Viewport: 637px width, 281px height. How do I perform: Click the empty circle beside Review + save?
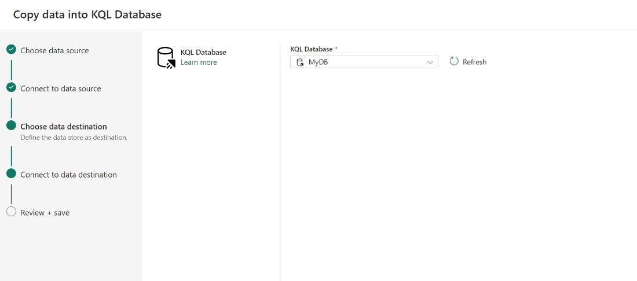(x=11, y=212)
